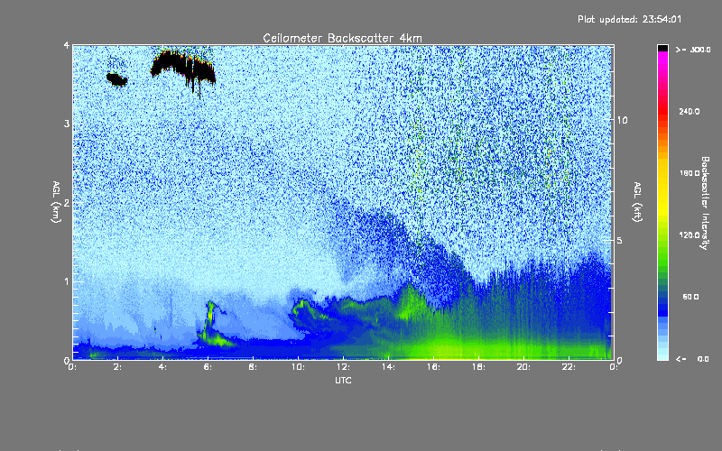The width and height of the screenshot is (722, 451).
Task: Click the '16:' UTC tick label
Action: point(433,367)
